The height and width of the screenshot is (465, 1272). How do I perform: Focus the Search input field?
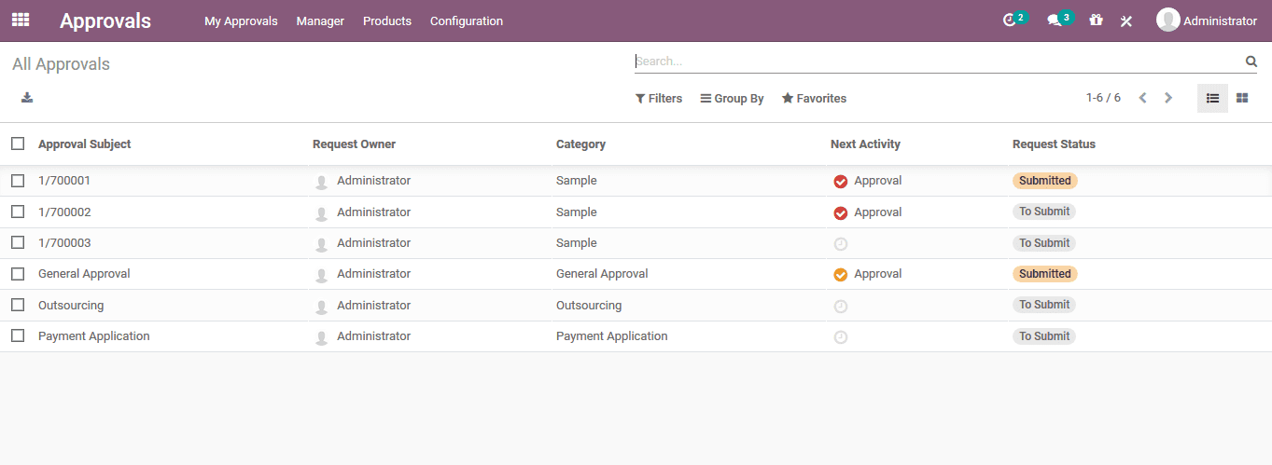(938, 62)
